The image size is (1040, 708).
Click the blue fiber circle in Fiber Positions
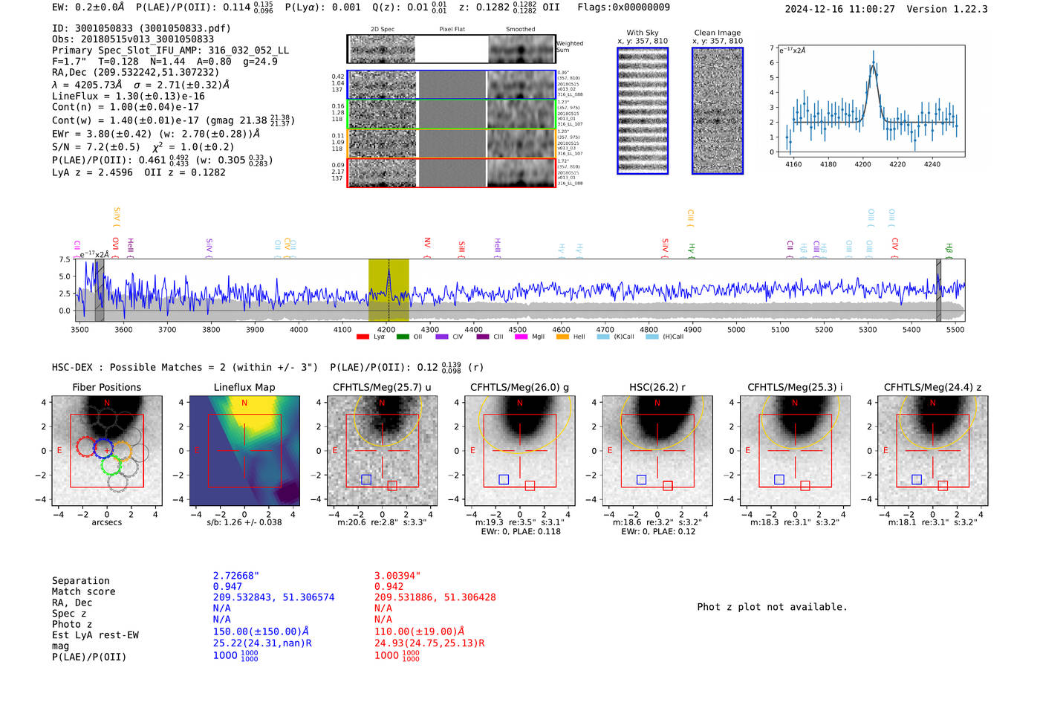click(103, 449)
